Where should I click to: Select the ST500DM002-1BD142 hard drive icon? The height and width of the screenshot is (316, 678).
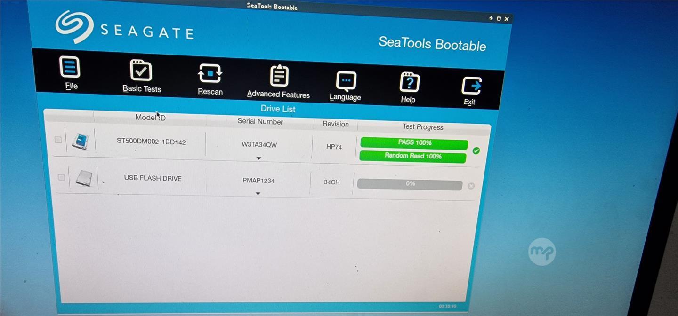(x=80, y=141)
